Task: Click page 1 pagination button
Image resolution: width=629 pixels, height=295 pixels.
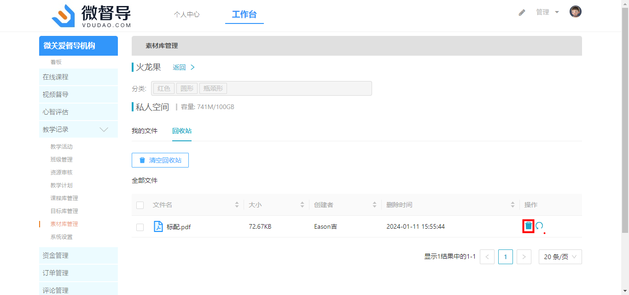Action: pyautogui.click(x=505, y=257)
